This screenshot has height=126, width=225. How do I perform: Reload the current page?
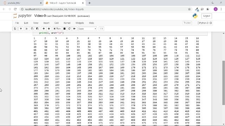pos(15,9)
